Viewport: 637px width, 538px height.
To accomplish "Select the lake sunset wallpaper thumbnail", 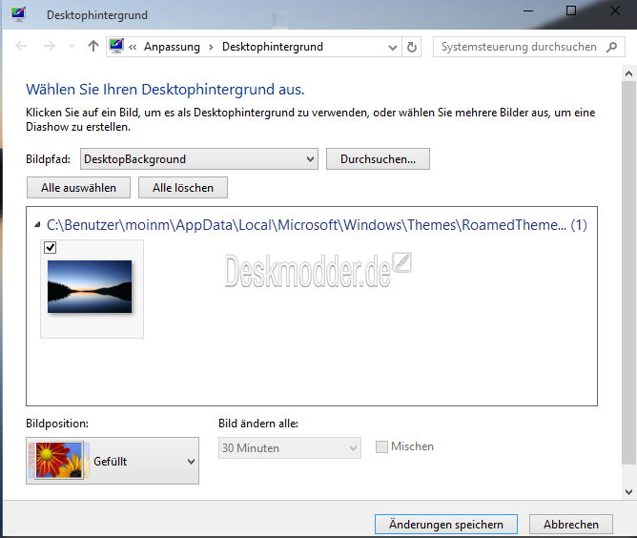I will coord(90,286).
